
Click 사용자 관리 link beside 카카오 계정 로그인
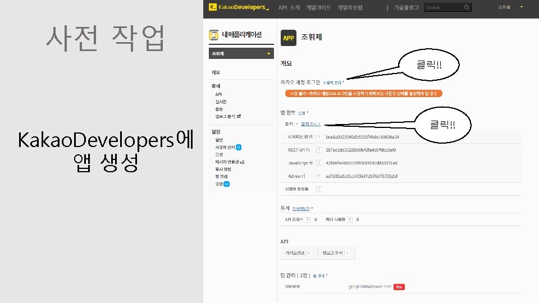[332, 83]
